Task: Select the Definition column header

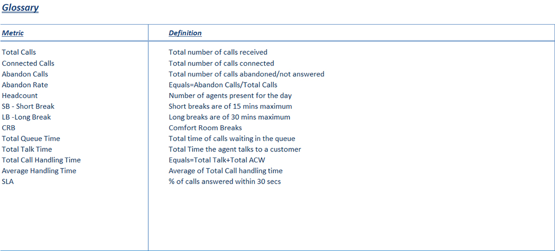Action: tap(185, 33)
